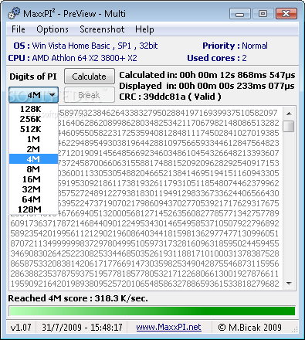The height and width of the screenshot is (340, 305).
Task: Choose 32M from the list
Action: coord(33,189)
